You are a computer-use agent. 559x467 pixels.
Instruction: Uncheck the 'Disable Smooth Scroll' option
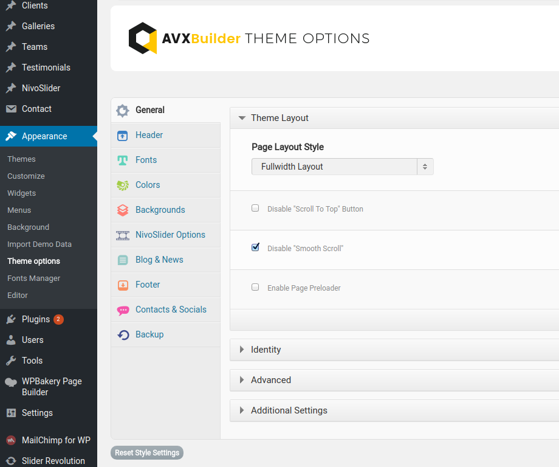[255, 247]
